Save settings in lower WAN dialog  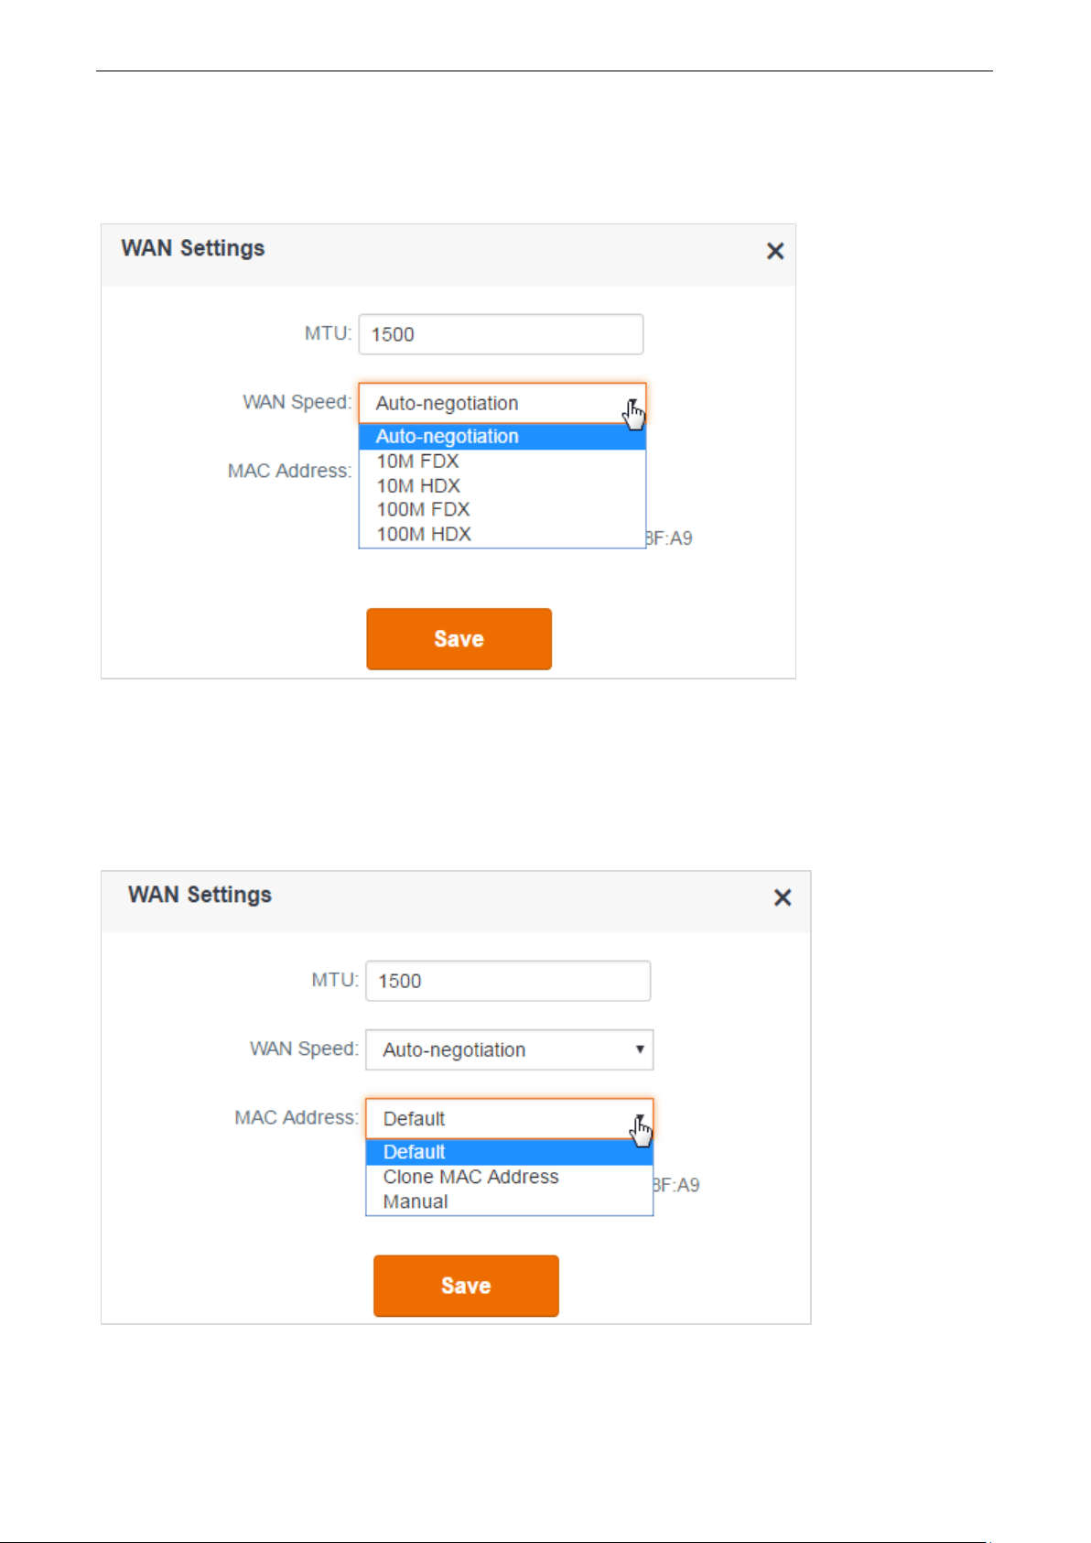click(466, 1286)
